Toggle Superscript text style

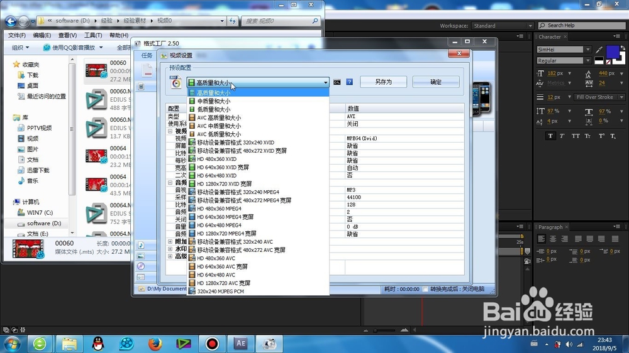click(601, 136)
